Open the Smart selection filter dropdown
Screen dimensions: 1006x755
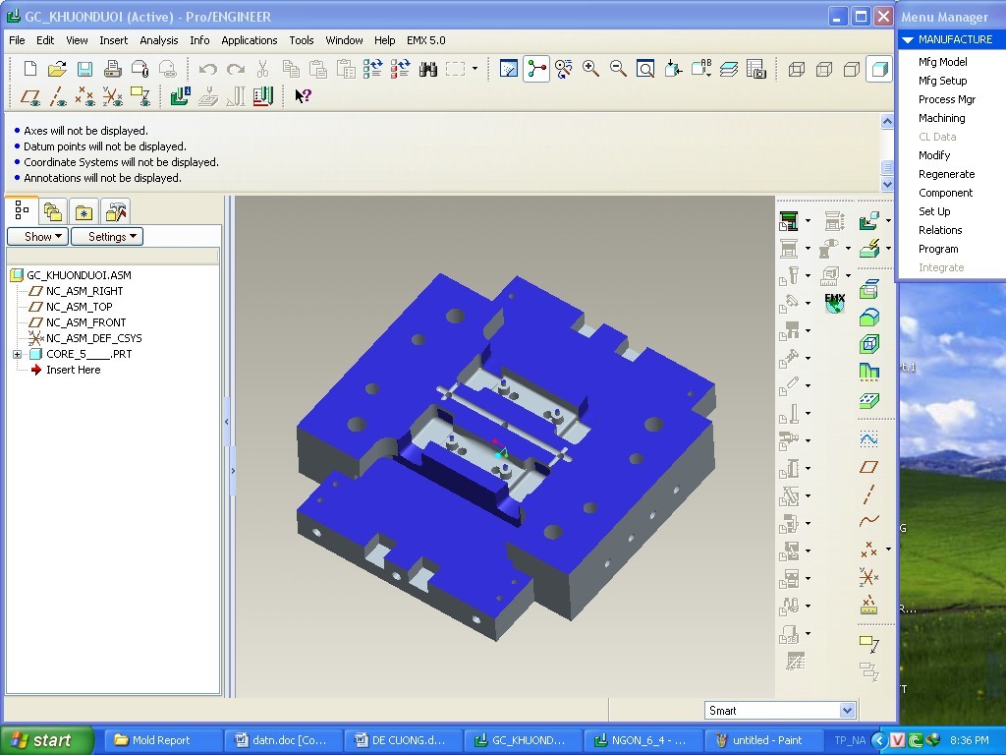coord(847,711)
